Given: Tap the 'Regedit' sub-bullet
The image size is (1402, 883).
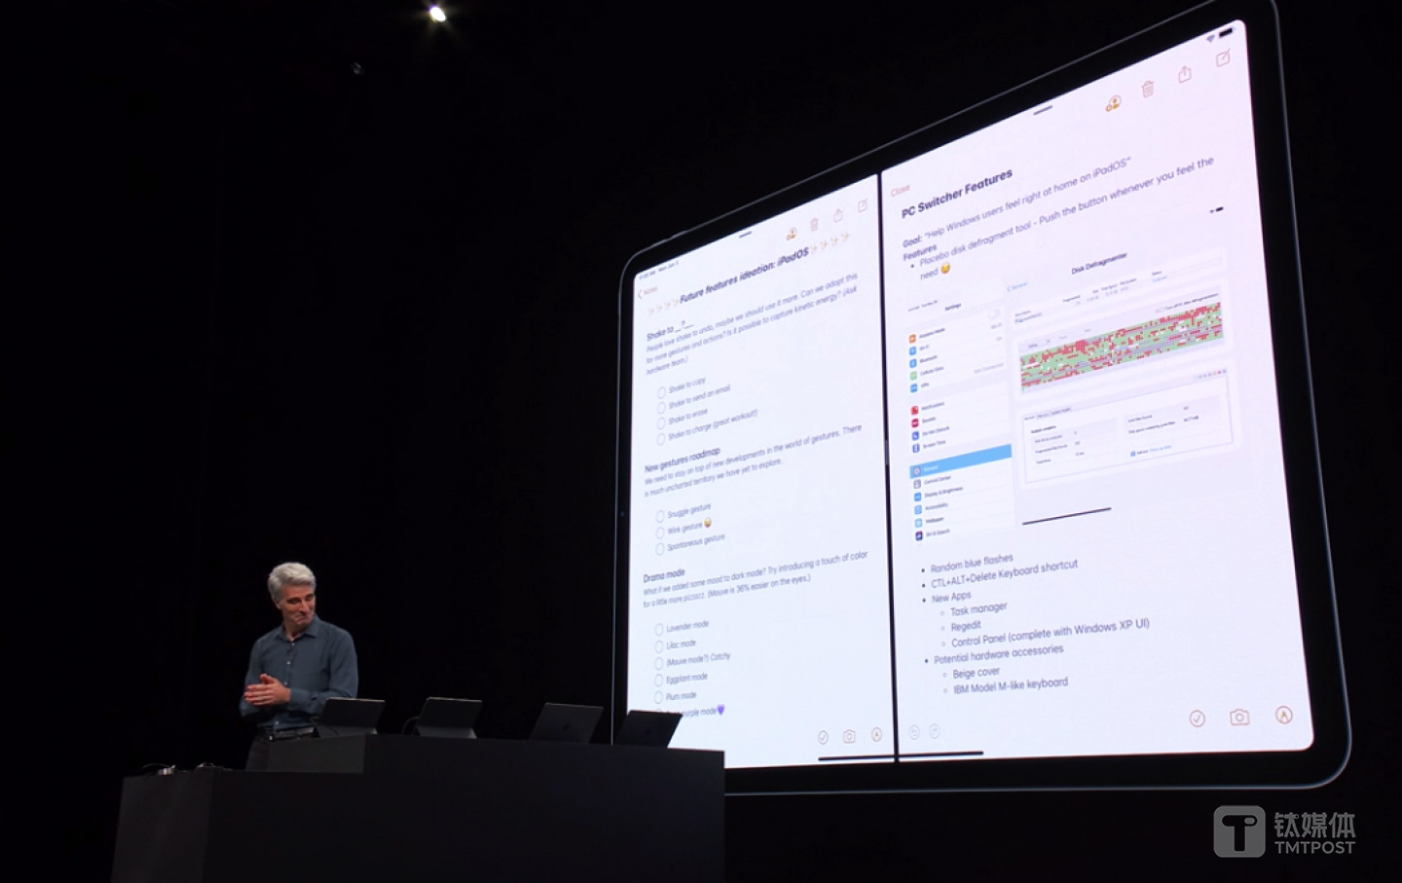Looking at the screenshot, I should click(x=965, y=627).
